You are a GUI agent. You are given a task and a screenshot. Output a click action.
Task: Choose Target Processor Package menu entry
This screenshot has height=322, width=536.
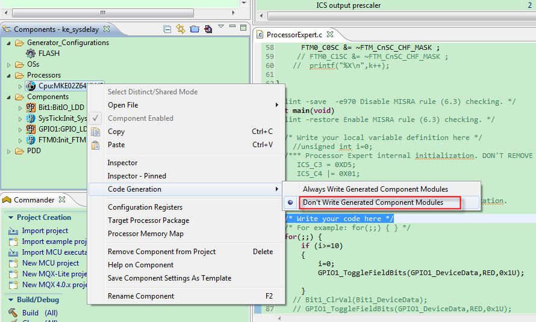[x=186, y=220]
